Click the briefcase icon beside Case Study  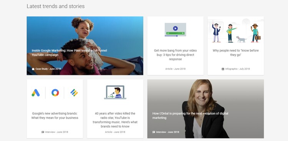click(33, 69)
